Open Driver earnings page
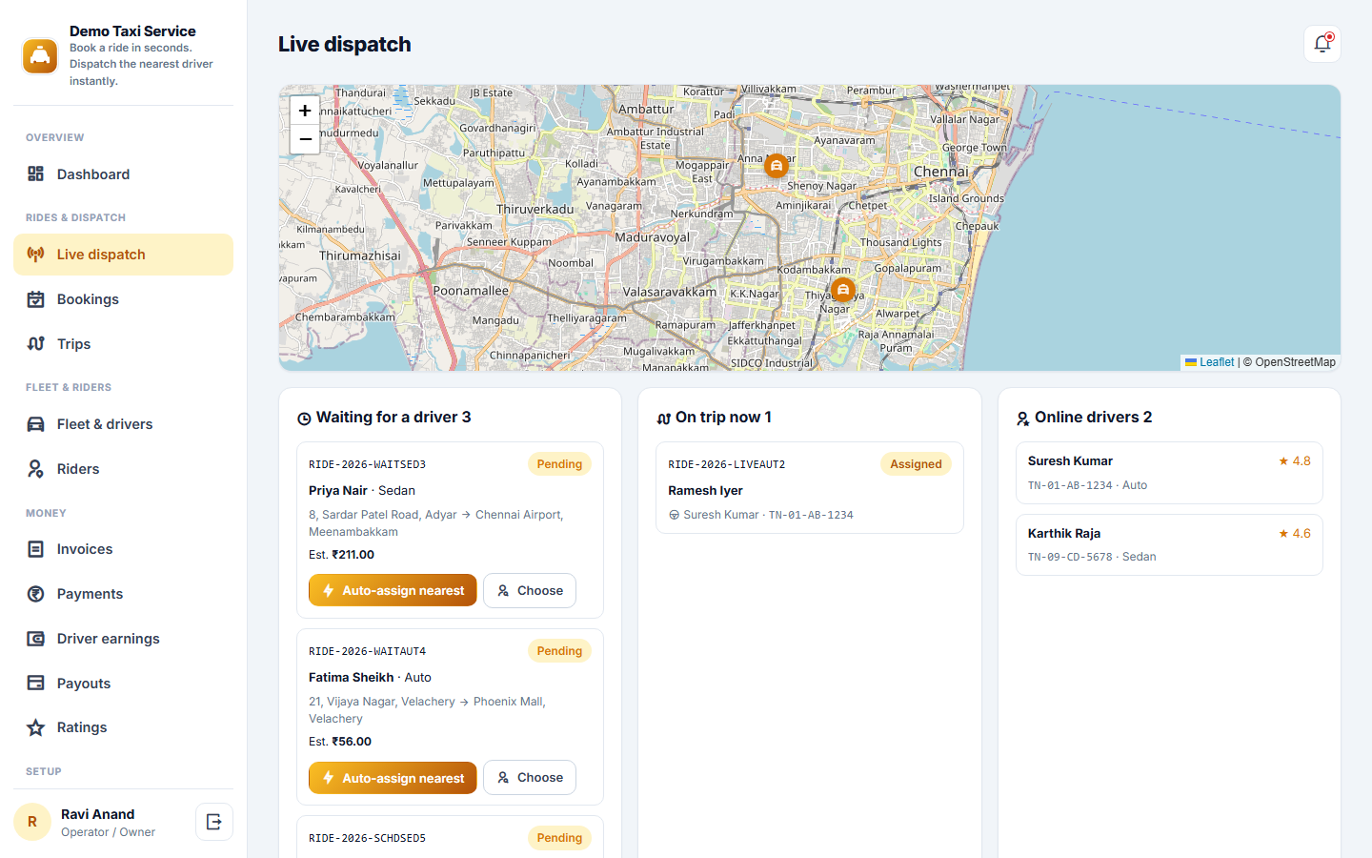The width and height of the screenshot is (1372, 858). (123, 639)
